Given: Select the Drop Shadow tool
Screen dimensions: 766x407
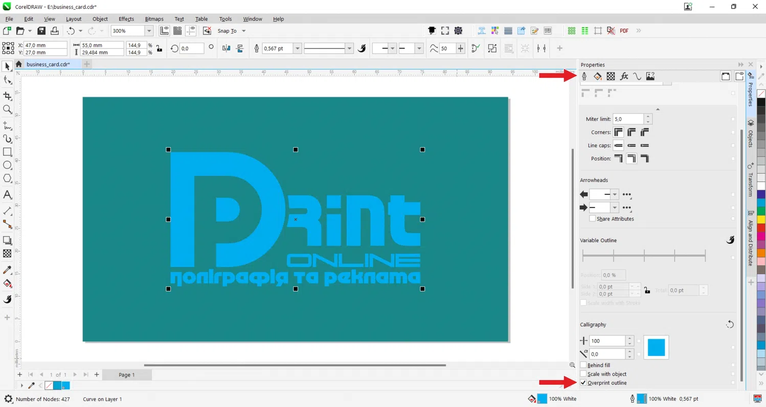Looking at the screenshot, I should tap(7, 240).
